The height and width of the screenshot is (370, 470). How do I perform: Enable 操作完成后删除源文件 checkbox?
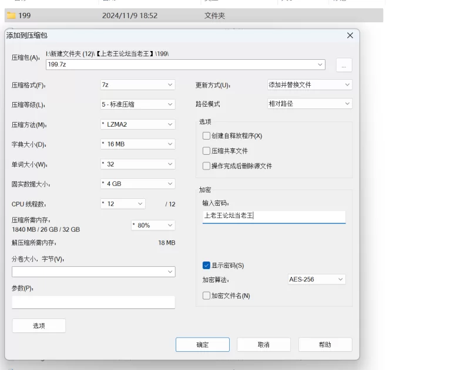pyautogui.click(x=206, y=166)
